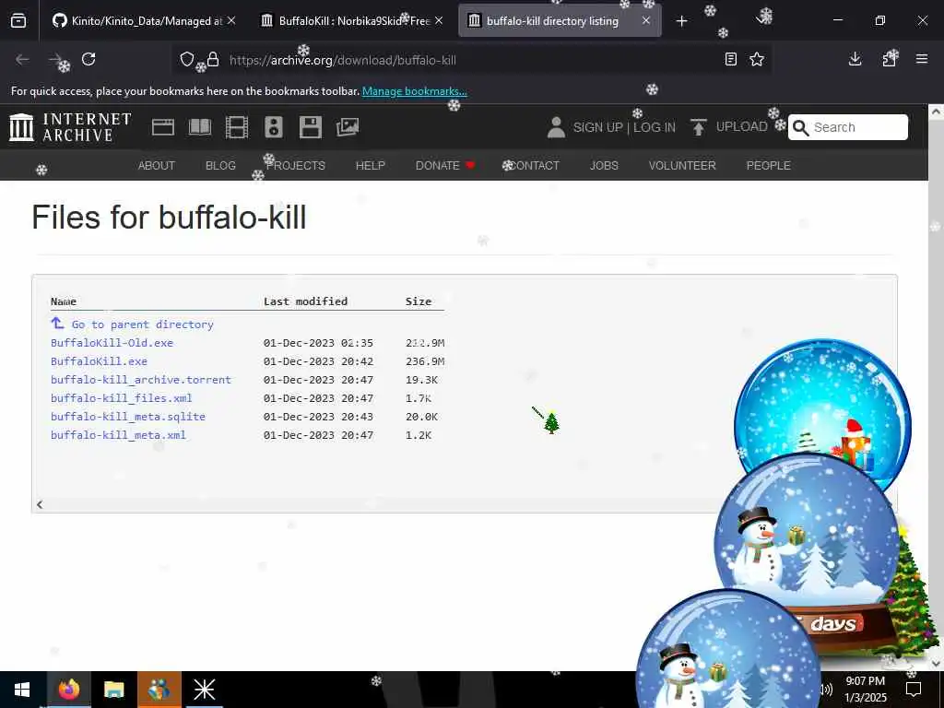Click the 236.9M size value
The image size is (944, 708).
point(425,361)
